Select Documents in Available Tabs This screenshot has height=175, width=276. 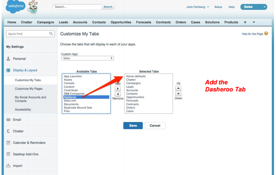[x=71, y=104]
